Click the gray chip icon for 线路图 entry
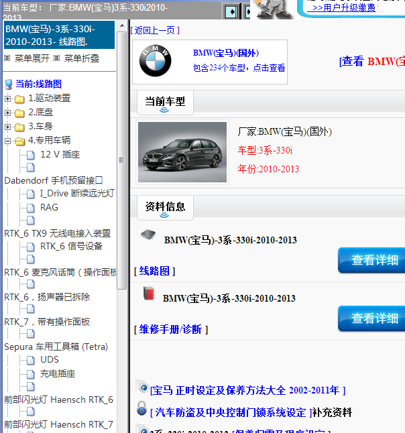The image size is (405, 433). point(148,235)
